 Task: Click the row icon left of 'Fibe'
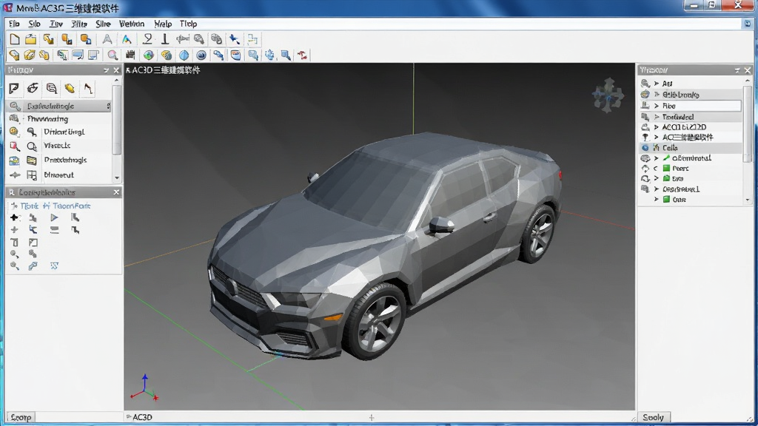645,106
